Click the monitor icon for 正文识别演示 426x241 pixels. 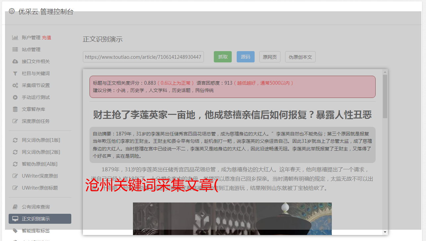pos(15,219)
